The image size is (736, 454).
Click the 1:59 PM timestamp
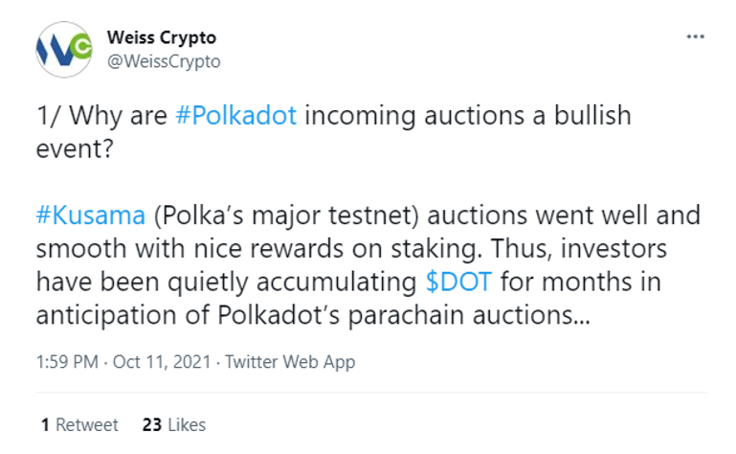67,362
